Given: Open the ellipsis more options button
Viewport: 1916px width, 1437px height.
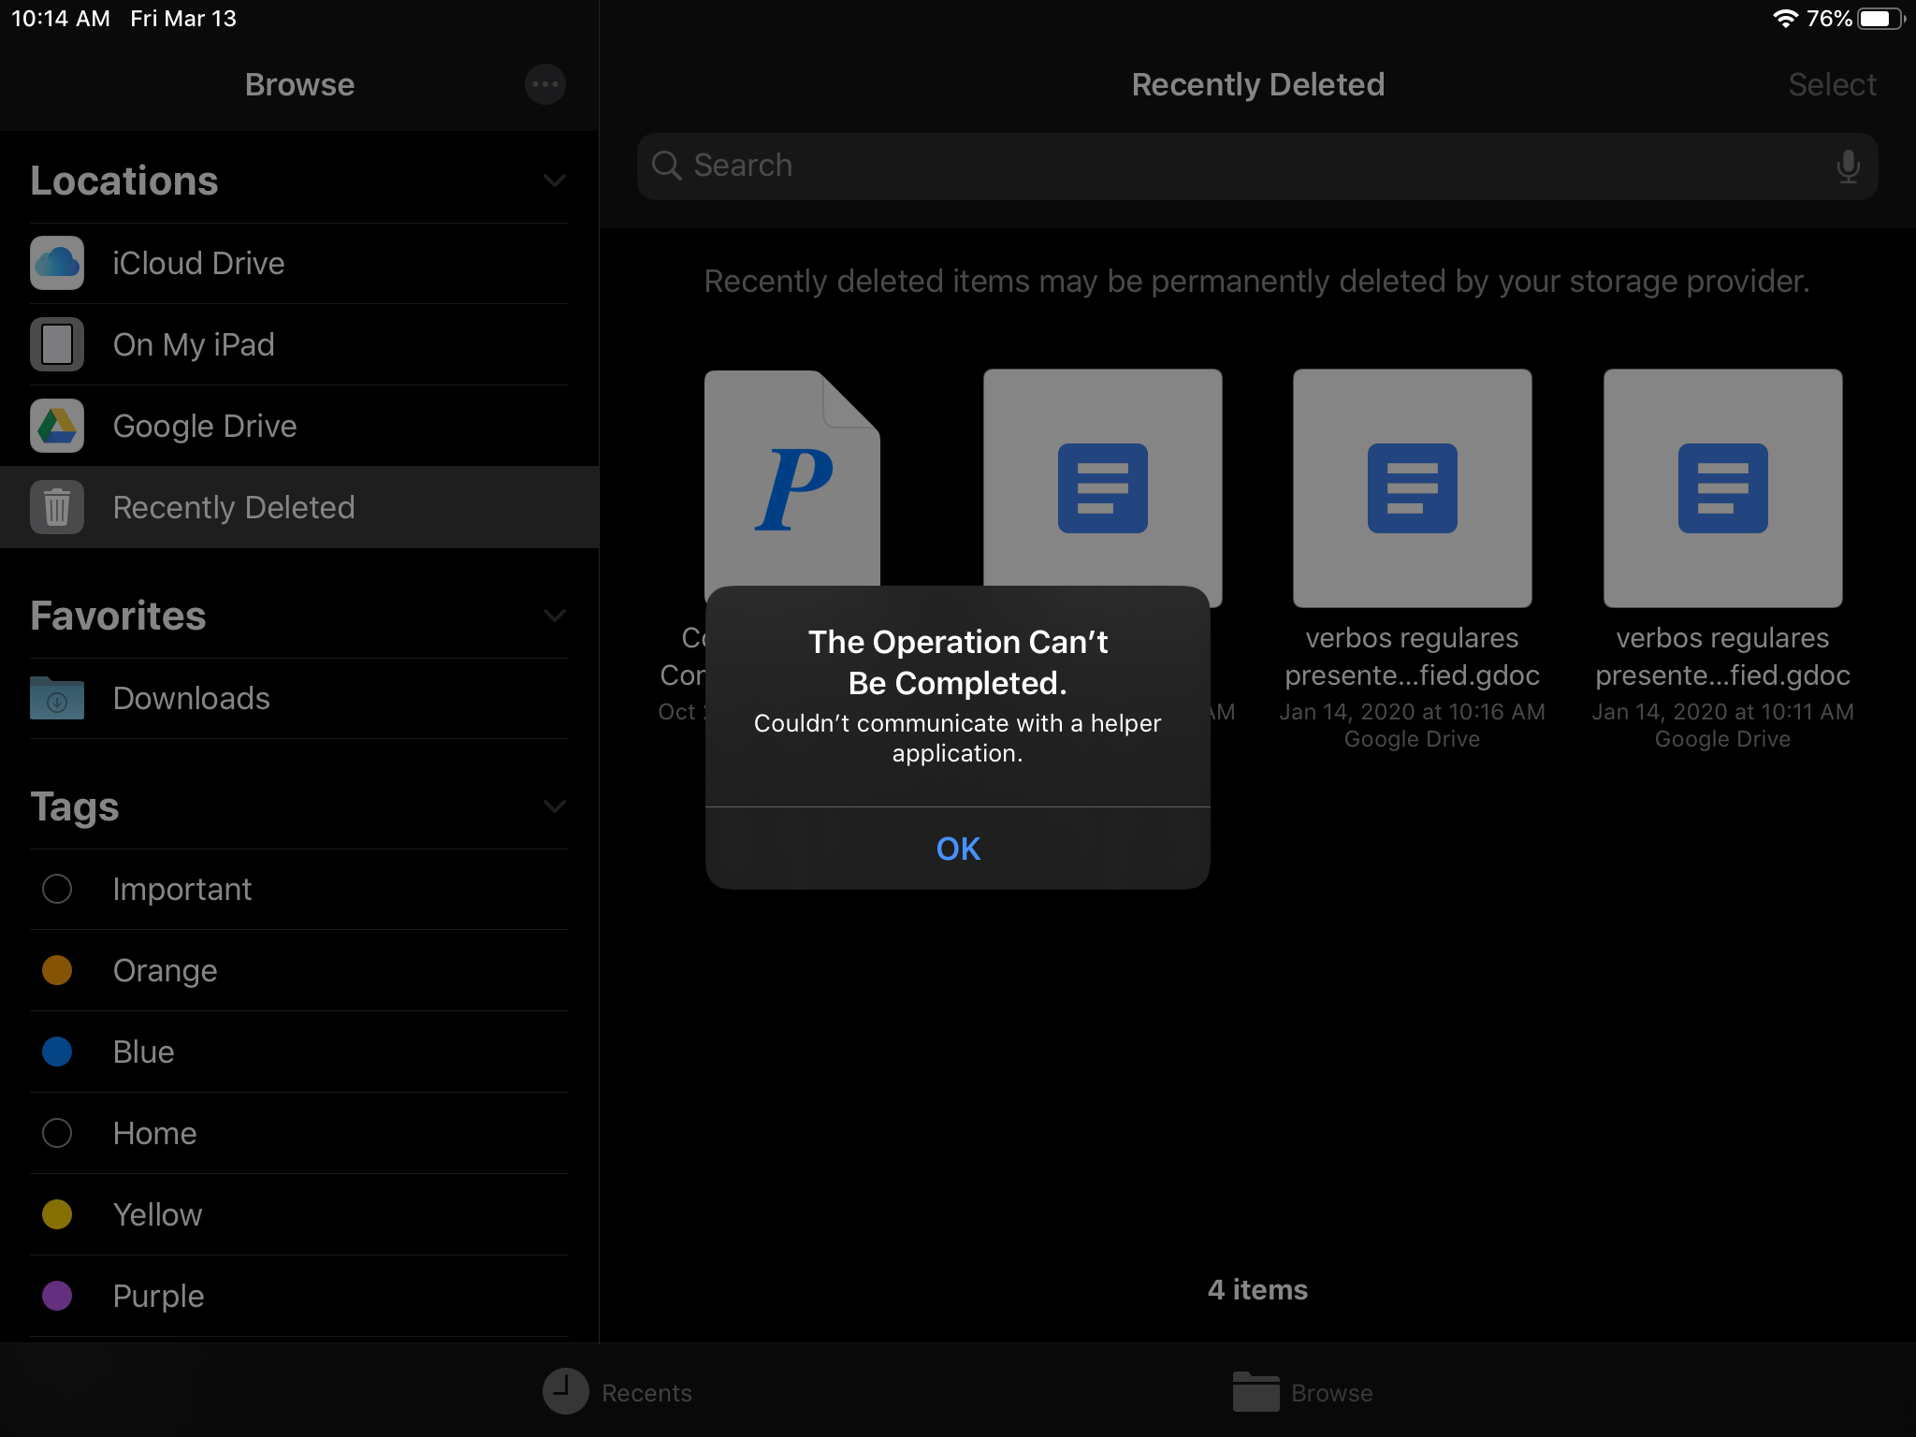Looking at the screenshot, I should [x=545, y=84].
